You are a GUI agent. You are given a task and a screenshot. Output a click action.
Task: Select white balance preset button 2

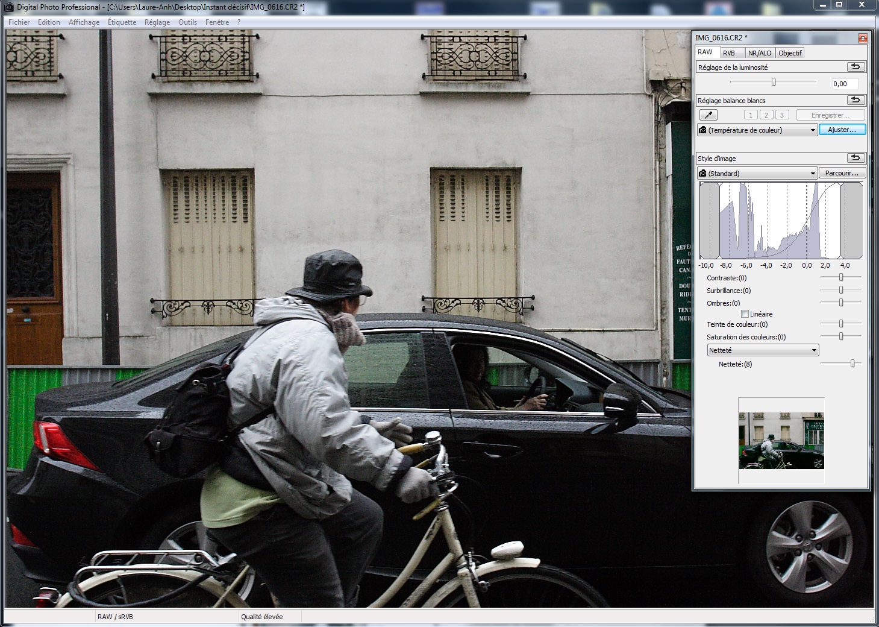pos(766,115)
